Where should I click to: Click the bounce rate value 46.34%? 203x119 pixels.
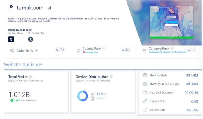[192, 110]
